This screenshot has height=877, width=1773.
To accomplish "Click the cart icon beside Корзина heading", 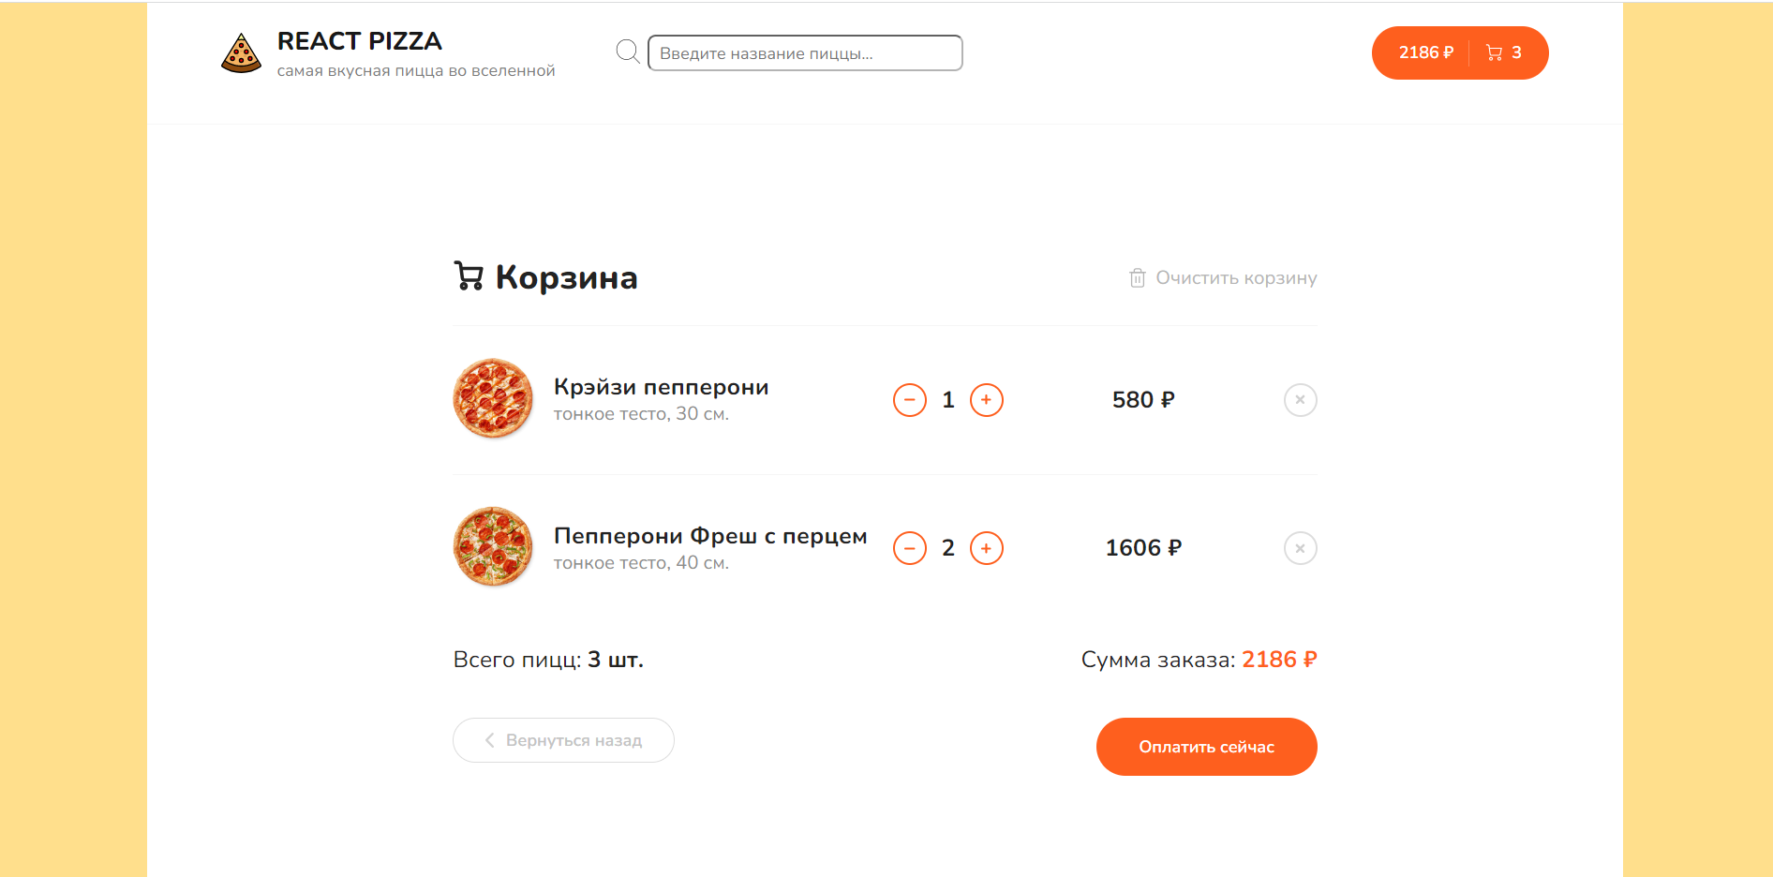I will click(469, 276).
